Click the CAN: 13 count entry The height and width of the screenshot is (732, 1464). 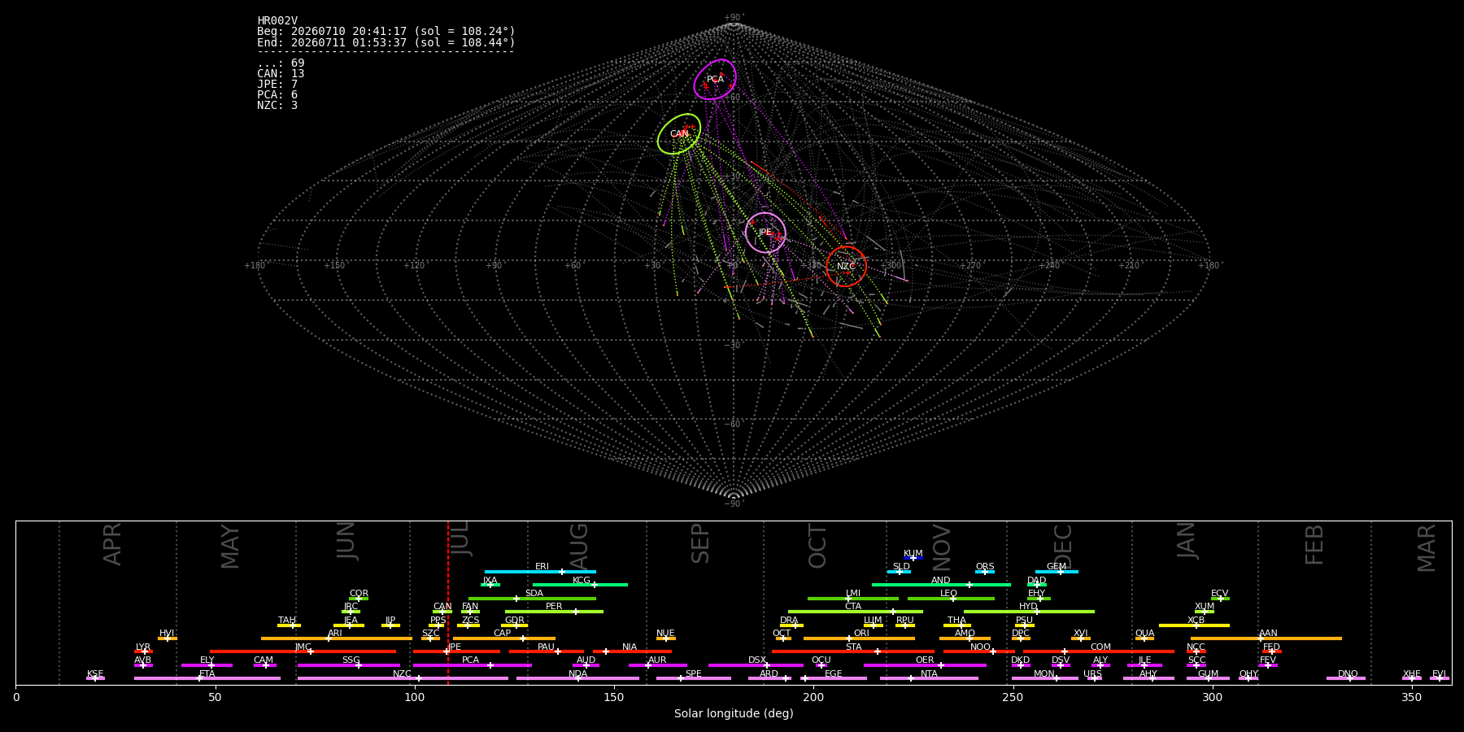281,74
